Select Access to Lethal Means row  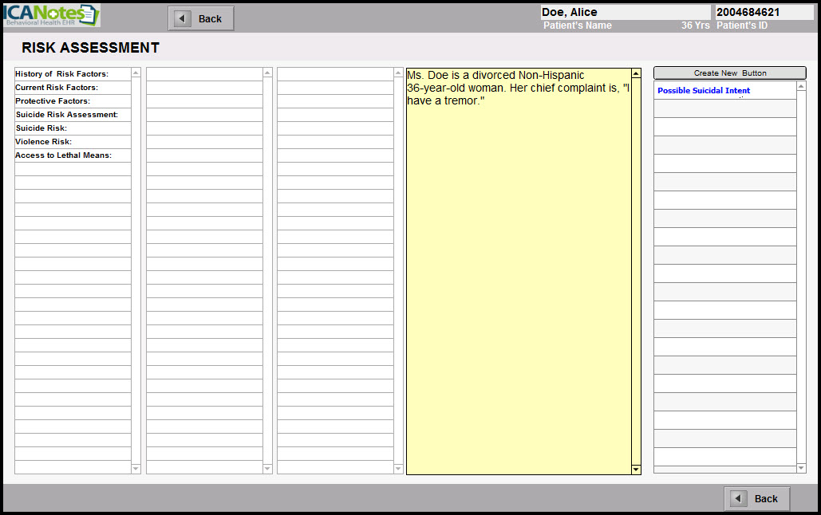coord(72,155)
